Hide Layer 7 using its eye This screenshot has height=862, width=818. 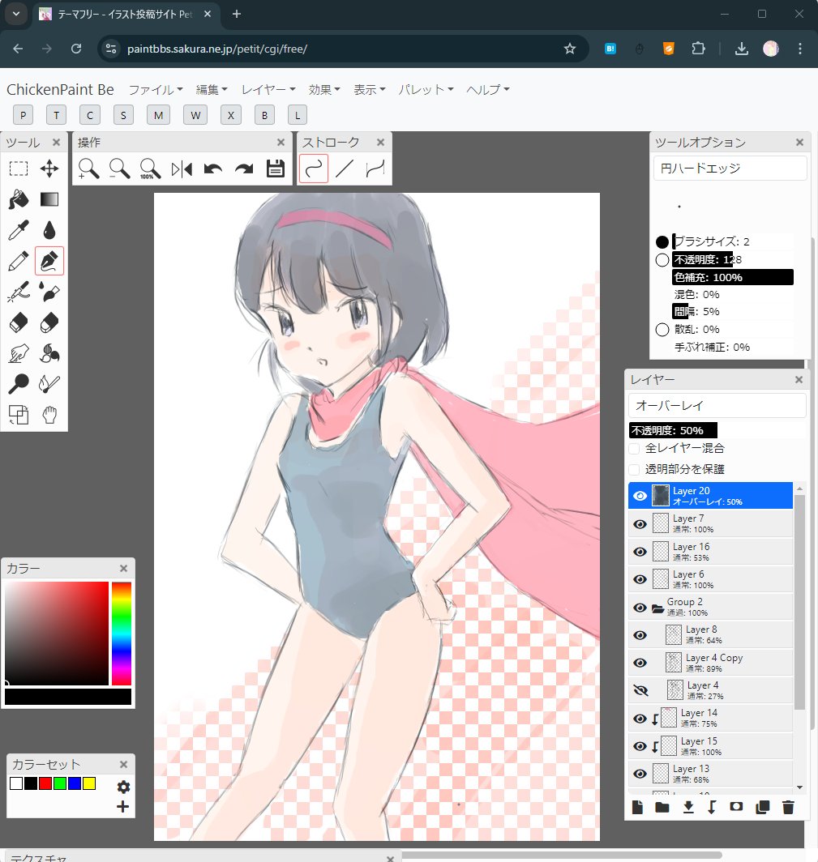[x=640, y=524]
